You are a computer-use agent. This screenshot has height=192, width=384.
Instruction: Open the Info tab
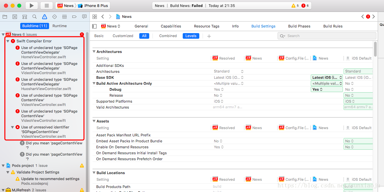235,26
